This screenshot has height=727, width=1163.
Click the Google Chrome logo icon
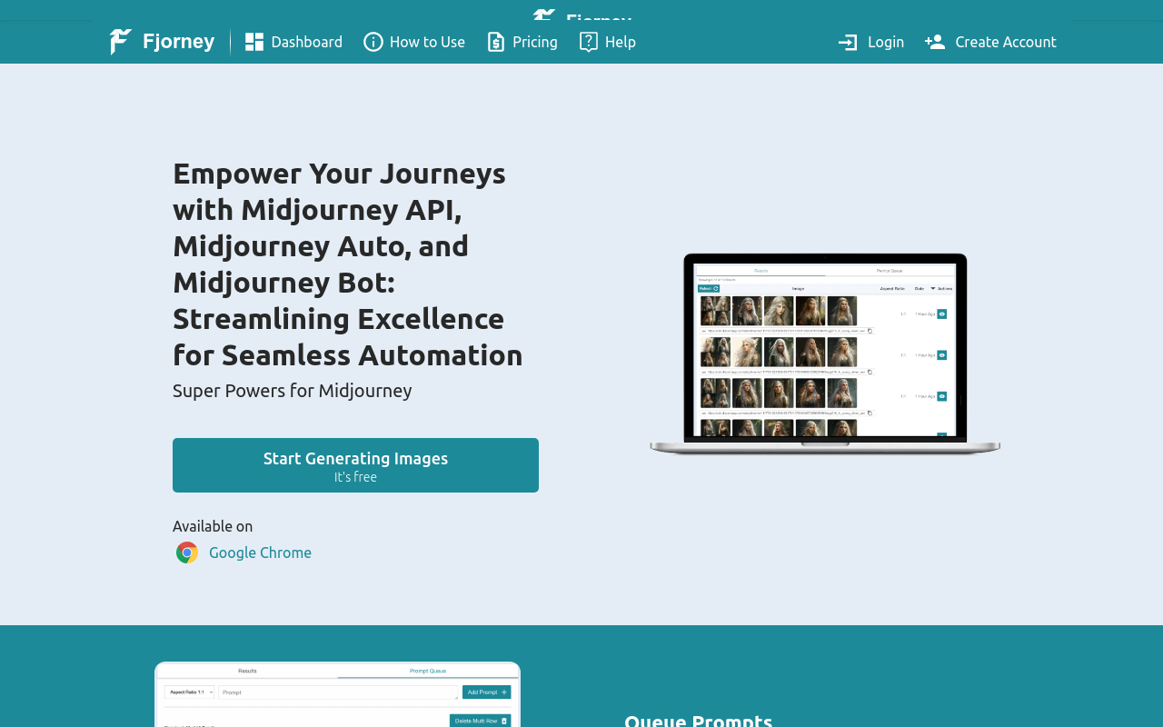point(187,553)
